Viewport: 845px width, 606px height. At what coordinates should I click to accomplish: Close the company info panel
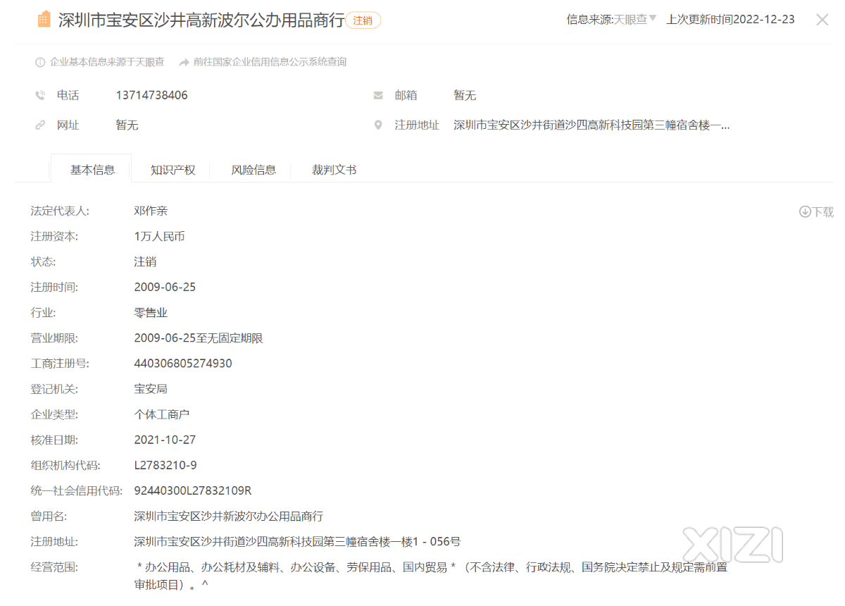(x=822, y=20)
